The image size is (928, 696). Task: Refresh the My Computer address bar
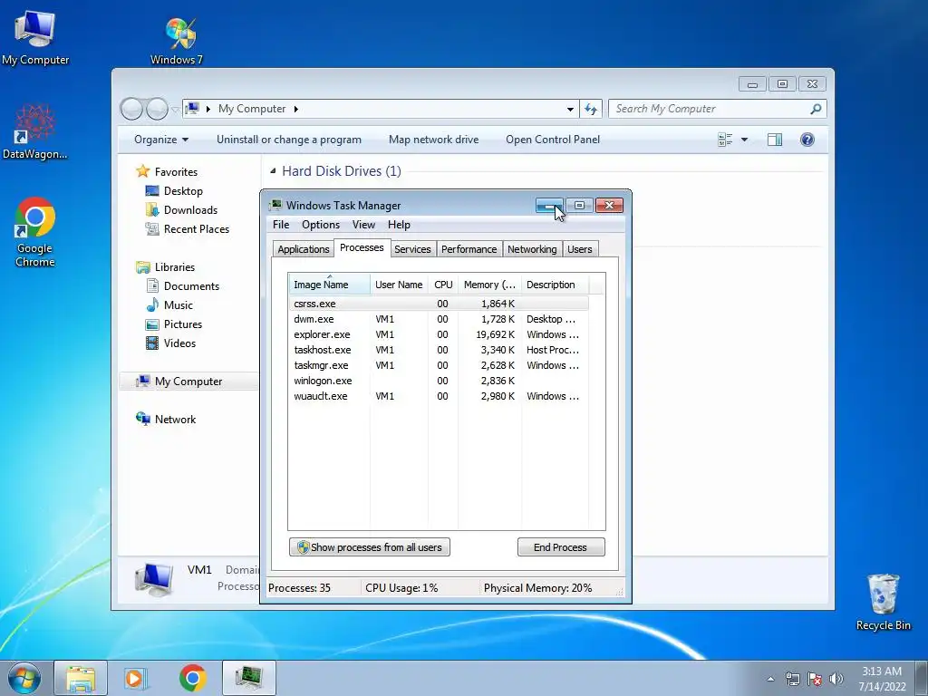[x=591, y=109]
